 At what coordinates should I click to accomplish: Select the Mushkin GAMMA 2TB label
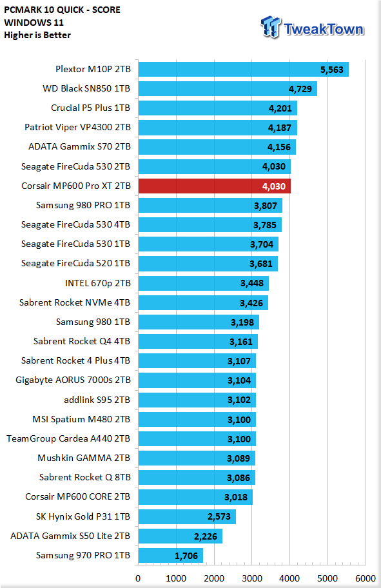(x=84, y=458)
